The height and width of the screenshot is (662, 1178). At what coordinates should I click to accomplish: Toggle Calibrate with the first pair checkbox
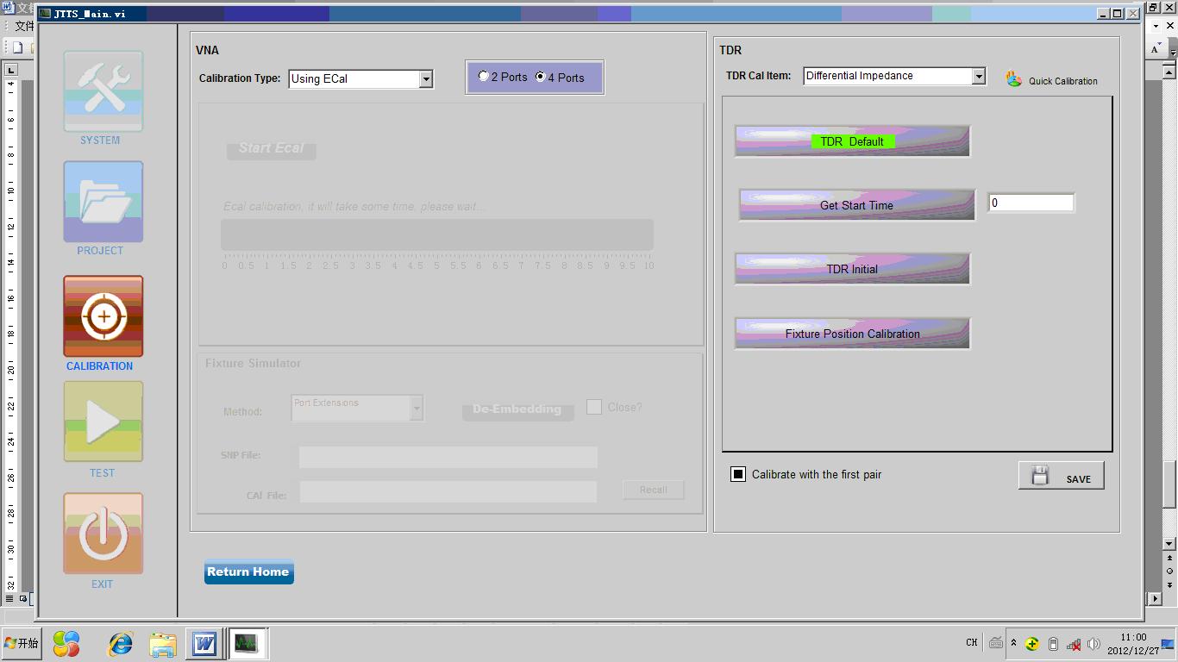[x=738, y=474]
